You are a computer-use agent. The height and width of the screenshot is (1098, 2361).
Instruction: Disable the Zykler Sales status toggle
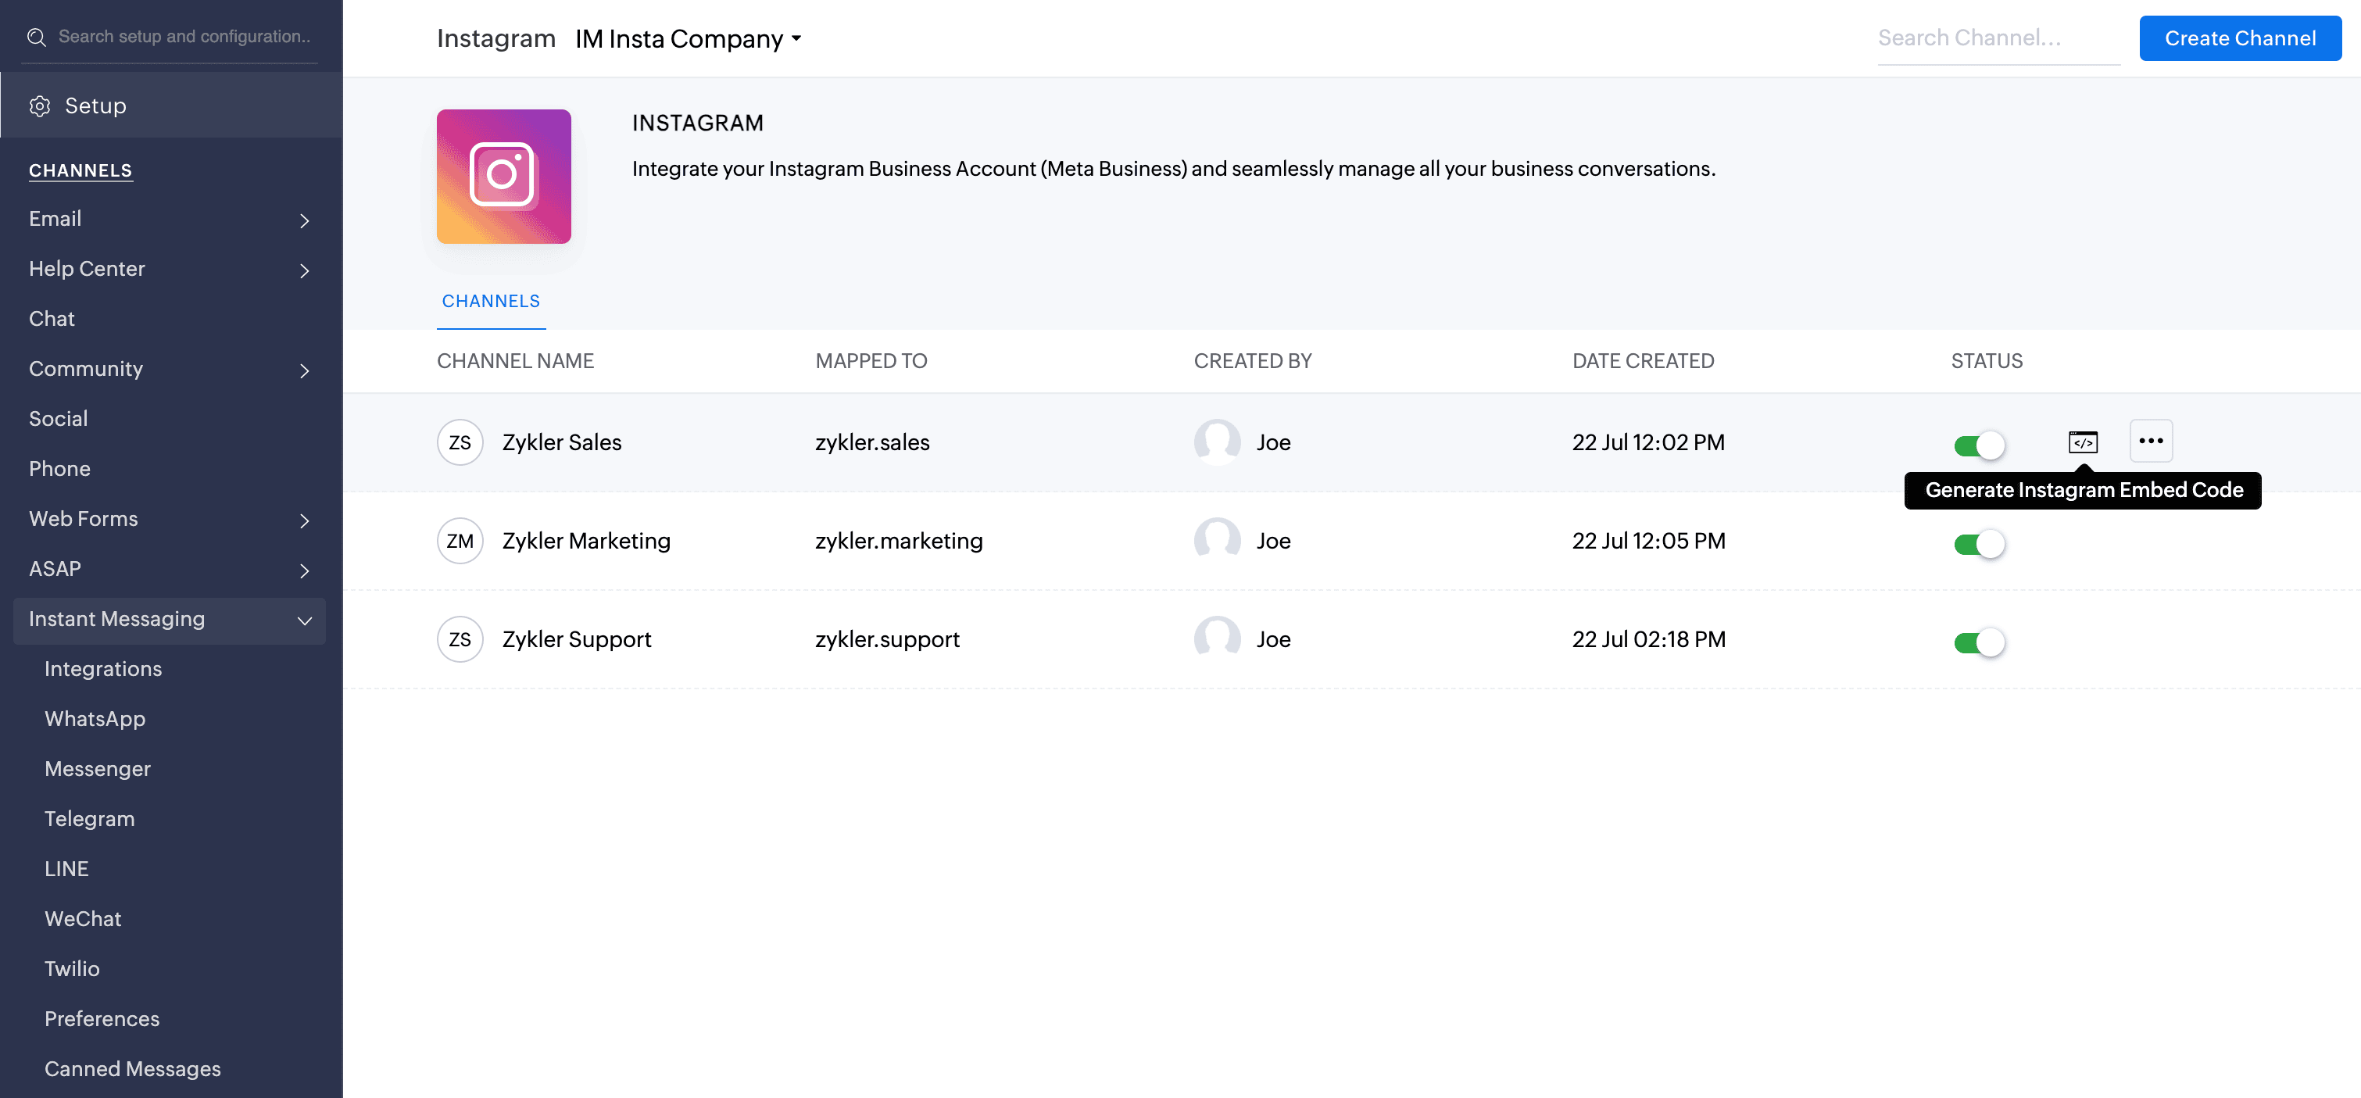pyautogui.click(x=1979, y=445)
